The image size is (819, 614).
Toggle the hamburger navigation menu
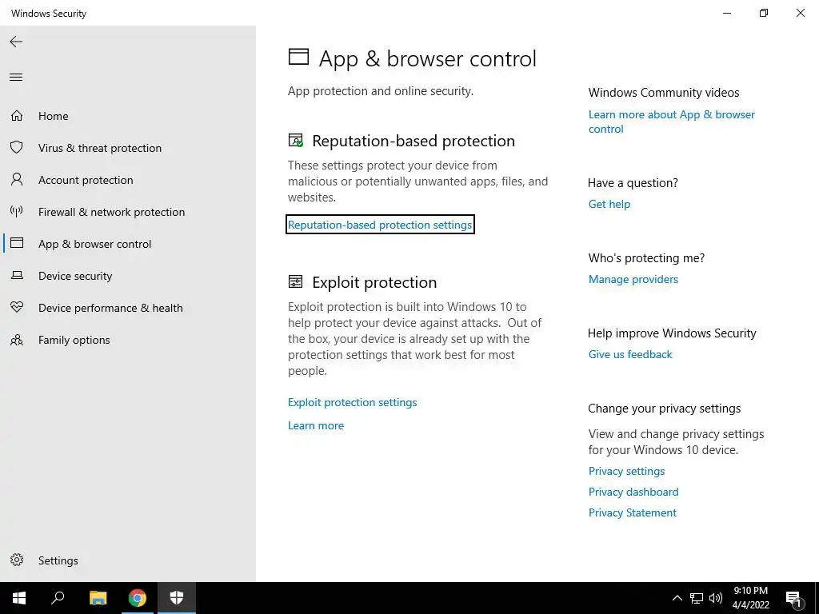[x=16, y=78]
